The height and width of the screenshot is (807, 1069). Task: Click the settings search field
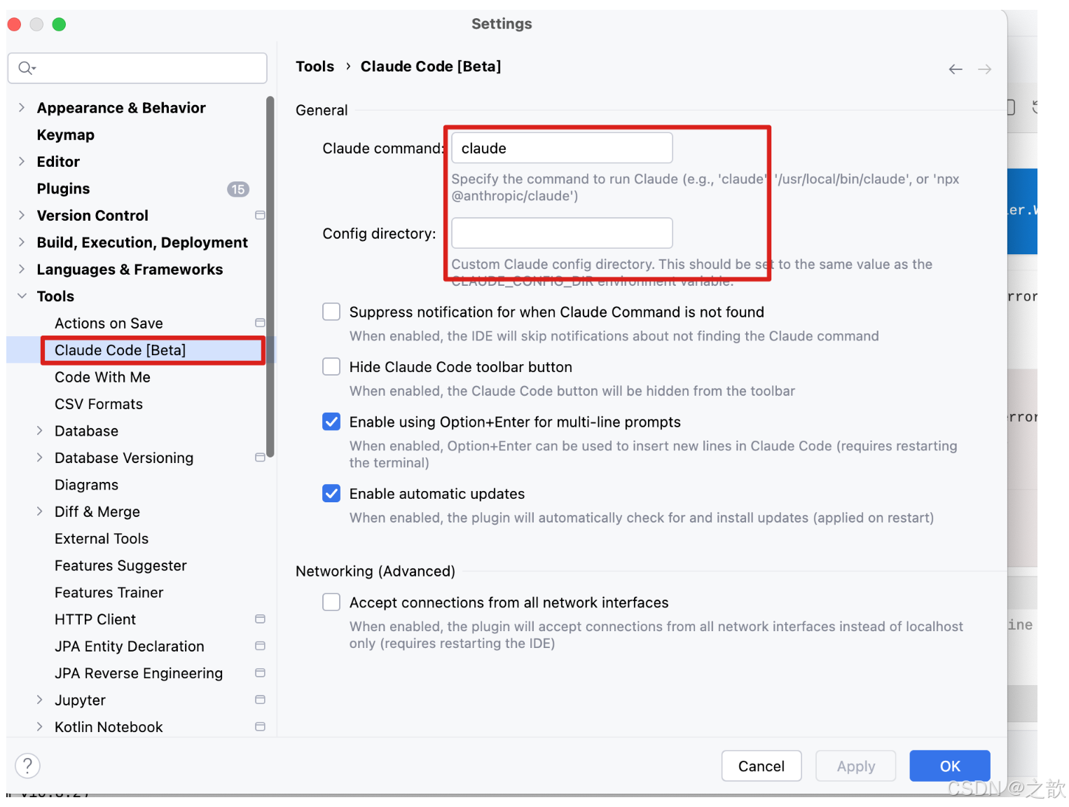pos(137,68)
